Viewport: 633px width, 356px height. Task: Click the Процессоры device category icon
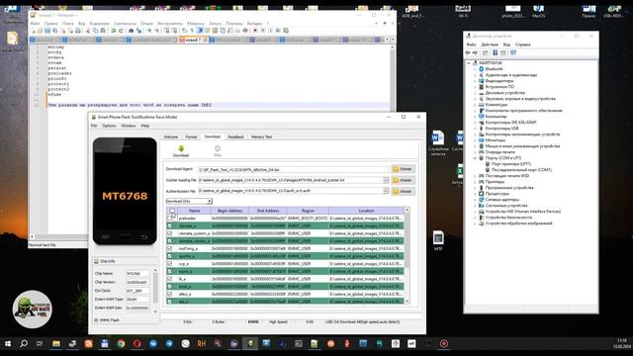[482, 194]
